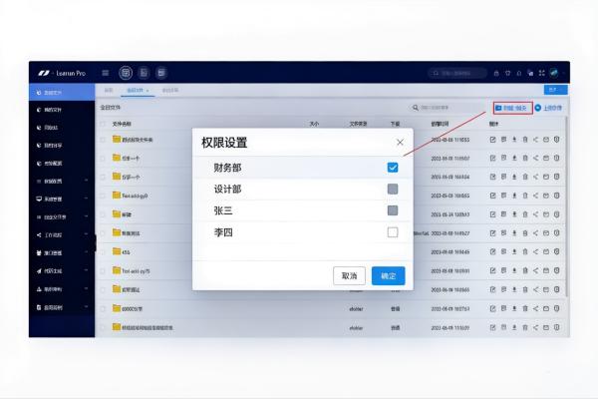Check the 设计部 checkbox

pyautogui.click(x=393, y=189)
